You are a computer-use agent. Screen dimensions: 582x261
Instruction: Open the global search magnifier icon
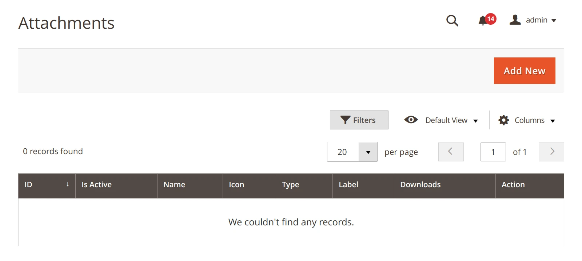[x=452, y=21]
